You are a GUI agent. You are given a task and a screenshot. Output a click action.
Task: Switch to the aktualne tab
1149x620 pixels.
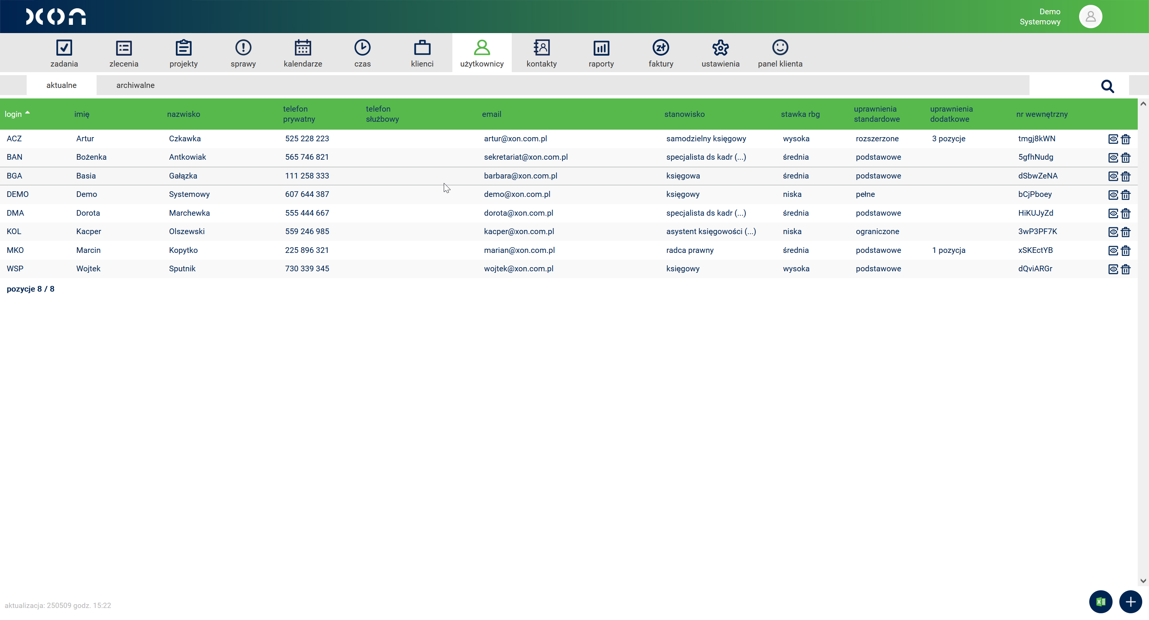click(62, 85)
